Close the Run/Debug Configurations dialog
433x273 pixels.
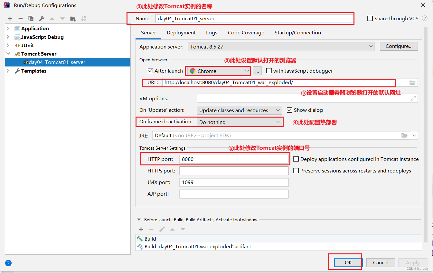tap(423, 5)
